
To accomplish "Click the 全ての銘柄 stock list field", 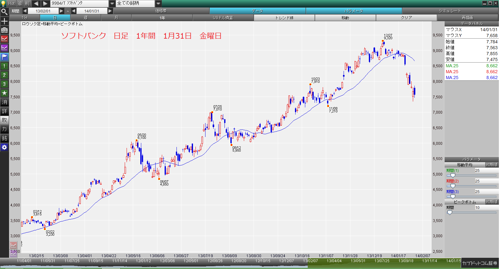I will [x=135, y=3].
